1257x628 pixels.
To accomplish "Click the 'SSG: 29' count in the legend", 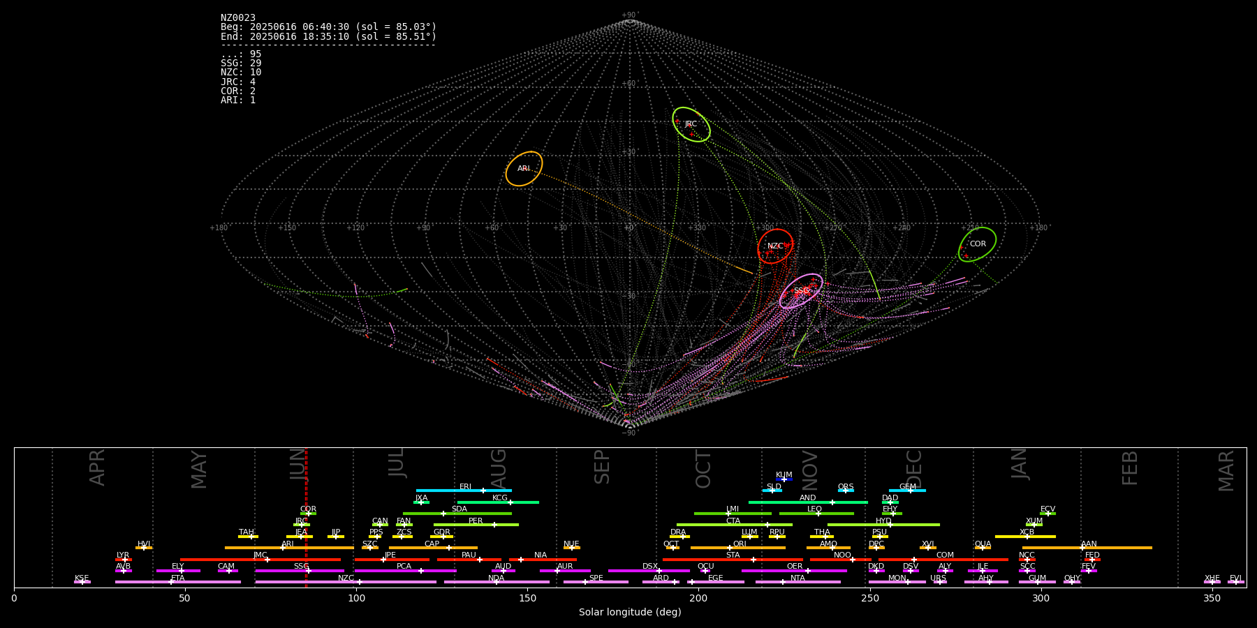I will coord(241,63).
